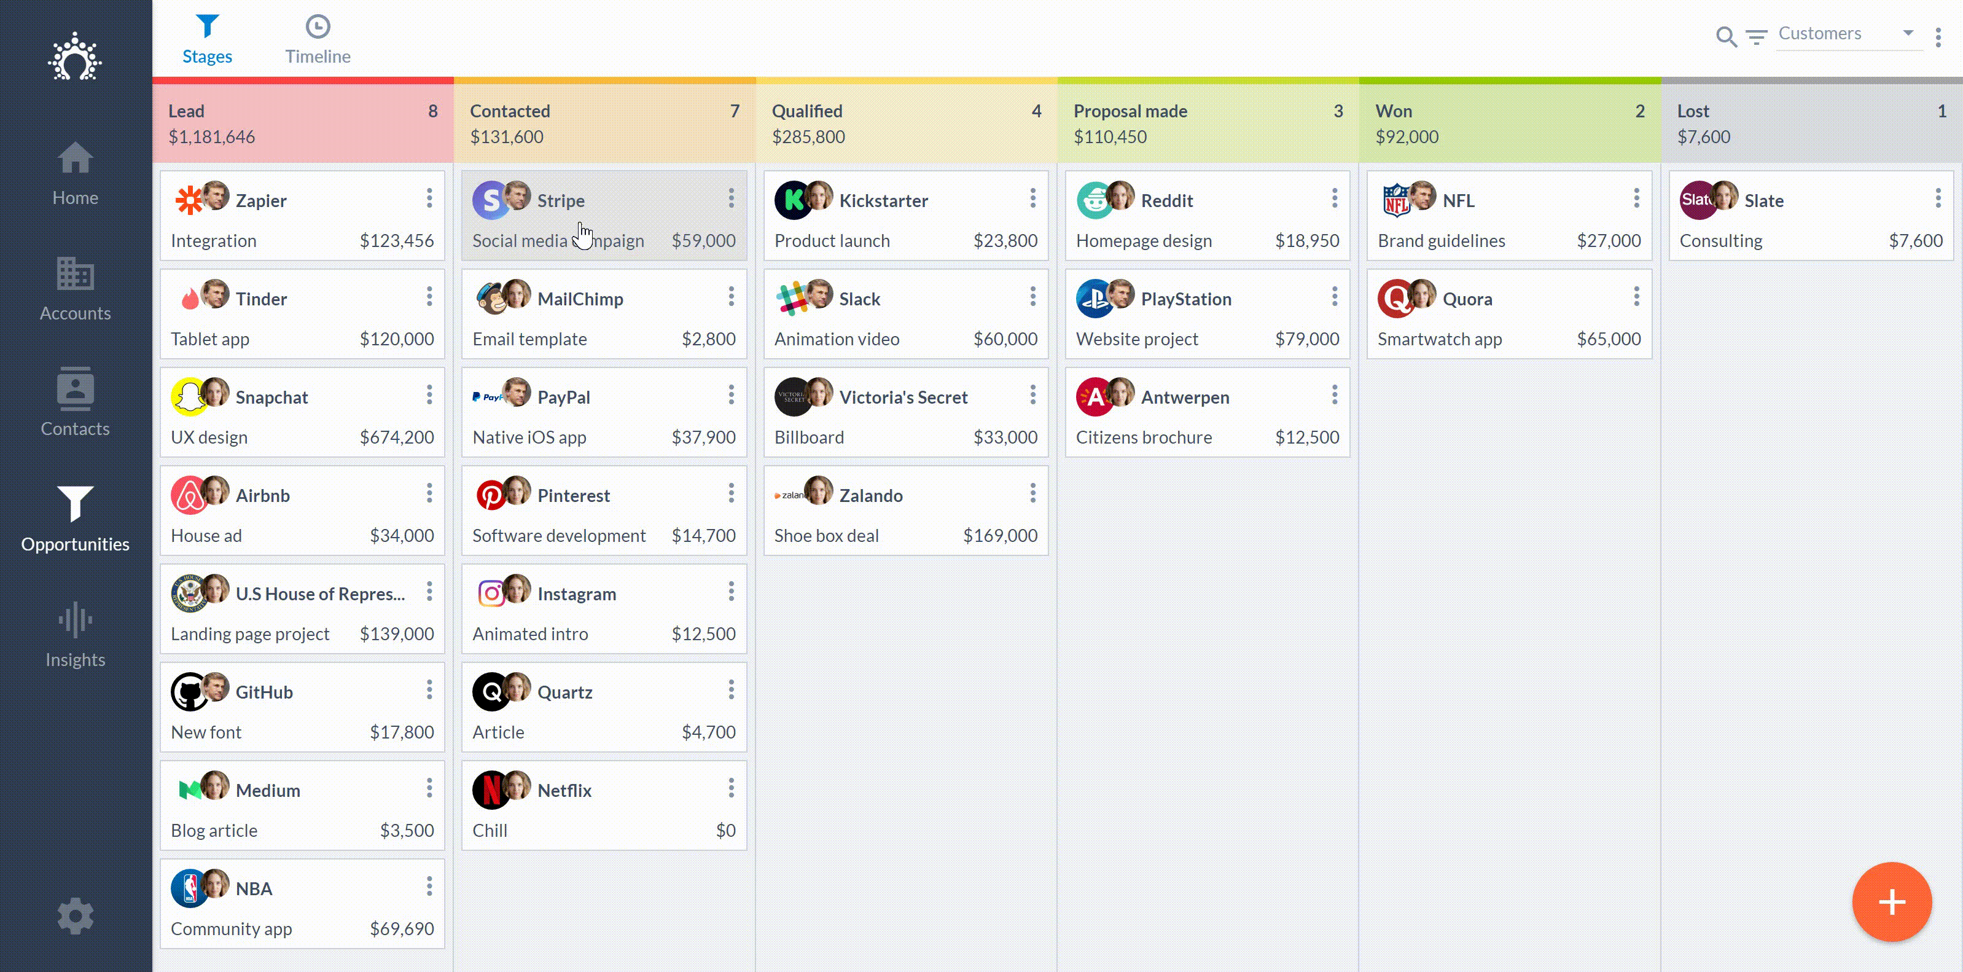Open Insights from the sidebar

[75, 634]
